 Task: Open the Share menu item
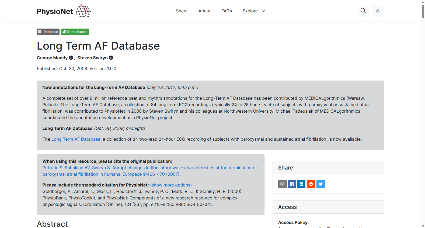pos(182,11)
